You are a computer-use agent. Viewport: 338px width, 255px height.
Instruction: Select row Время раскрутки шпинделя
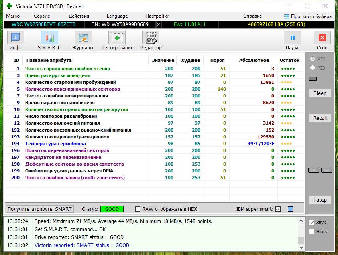click(x=154, y=75)
